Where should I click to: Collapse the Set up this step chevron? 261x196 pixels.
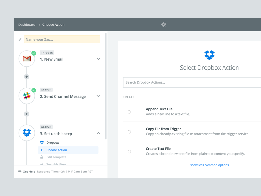click(x=99, y=133)
